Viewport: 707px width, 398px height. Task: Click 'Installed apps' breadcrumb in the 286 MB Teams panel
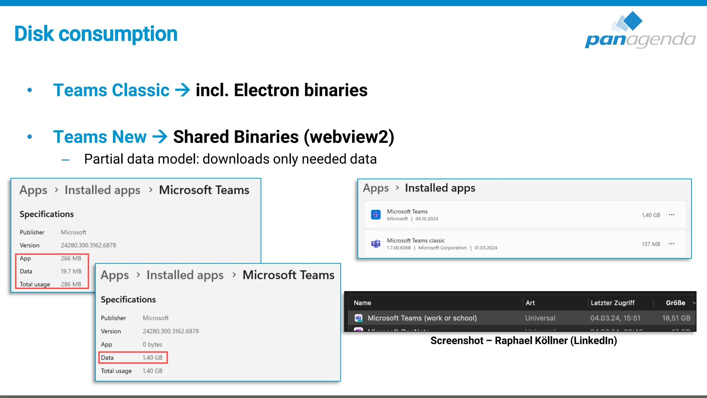103,190
